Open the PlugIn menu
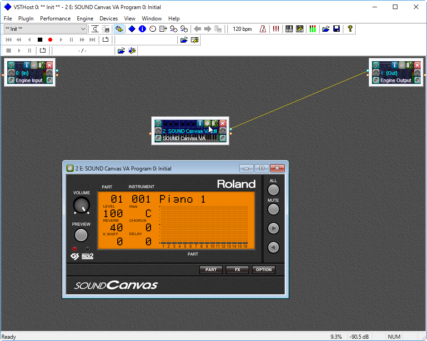The image size is (427, 341). point(26,19)
